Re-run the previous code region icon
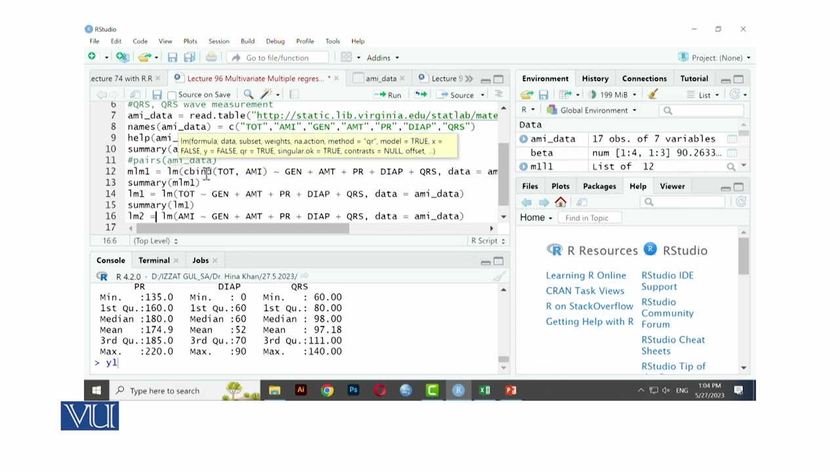Viewport: 840px width, 472px height. point(421,94)
